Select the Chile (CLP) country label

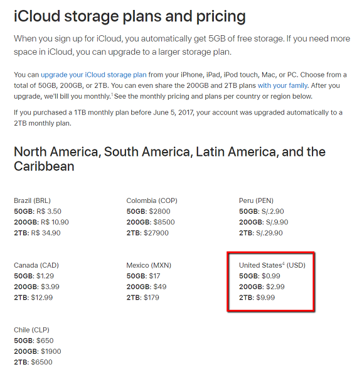[x=31, y=330]
